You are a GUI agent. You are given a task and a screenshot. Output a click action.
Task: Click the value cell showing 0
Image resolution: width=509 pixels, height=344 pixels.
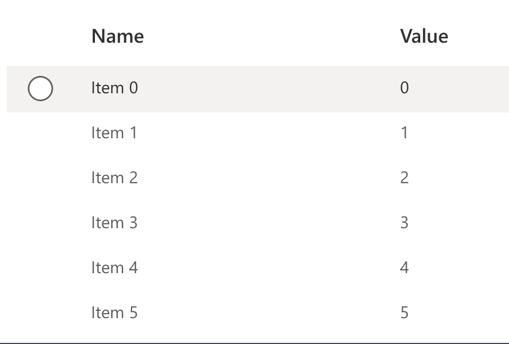[405, 88]
